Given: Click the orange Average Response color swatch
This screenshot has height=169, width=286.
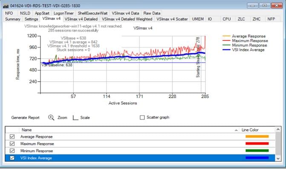Looking at the screenshot, I should [257, 136].
